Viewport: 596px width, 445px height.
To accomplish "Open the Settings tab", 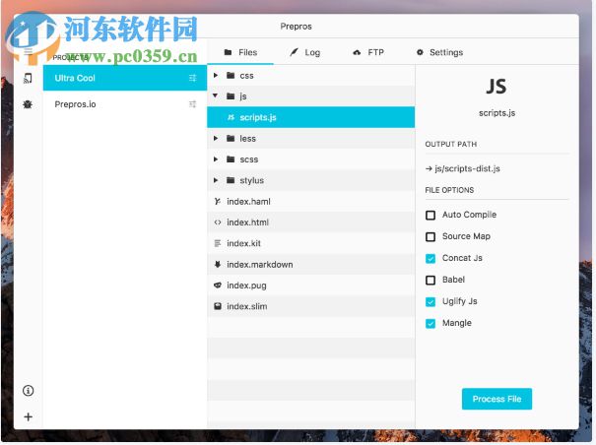I will (439, 52).
